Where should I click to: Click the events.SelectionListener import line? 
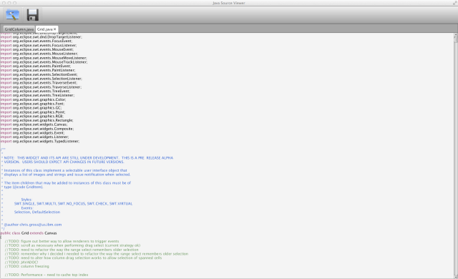pyautogui.click(x=42, y=79)
